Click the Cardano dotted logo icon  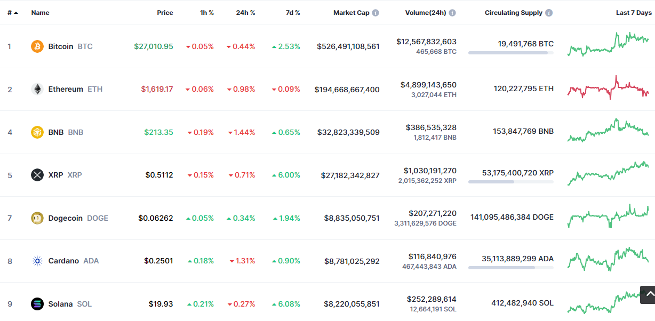[x=37, y=261]
